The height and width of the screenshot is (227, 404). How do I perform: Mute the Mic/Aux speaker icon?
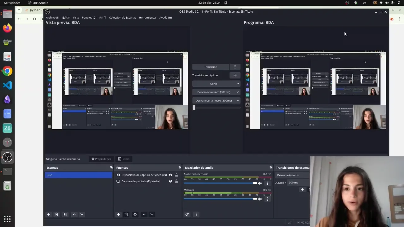click(260, 199)
